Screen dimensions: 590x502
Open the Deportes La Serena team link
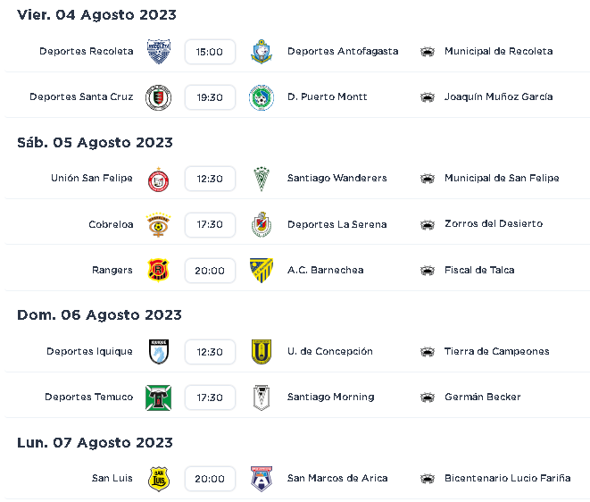(337, 224)
